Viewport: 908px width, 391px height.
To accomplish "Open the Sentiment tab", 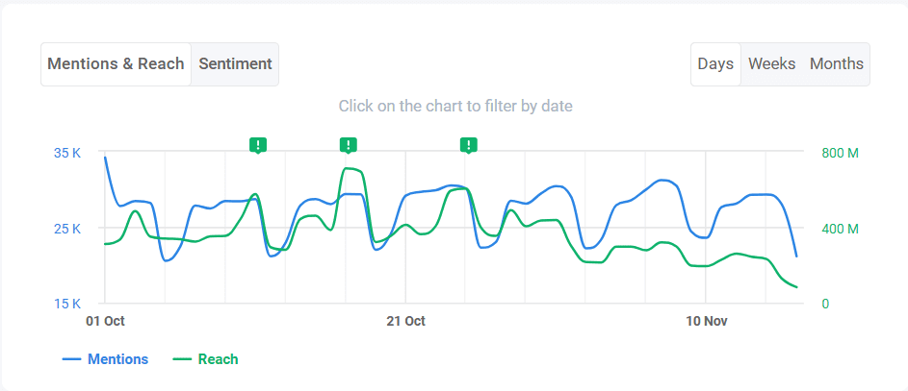I will [x=235, y=64].
